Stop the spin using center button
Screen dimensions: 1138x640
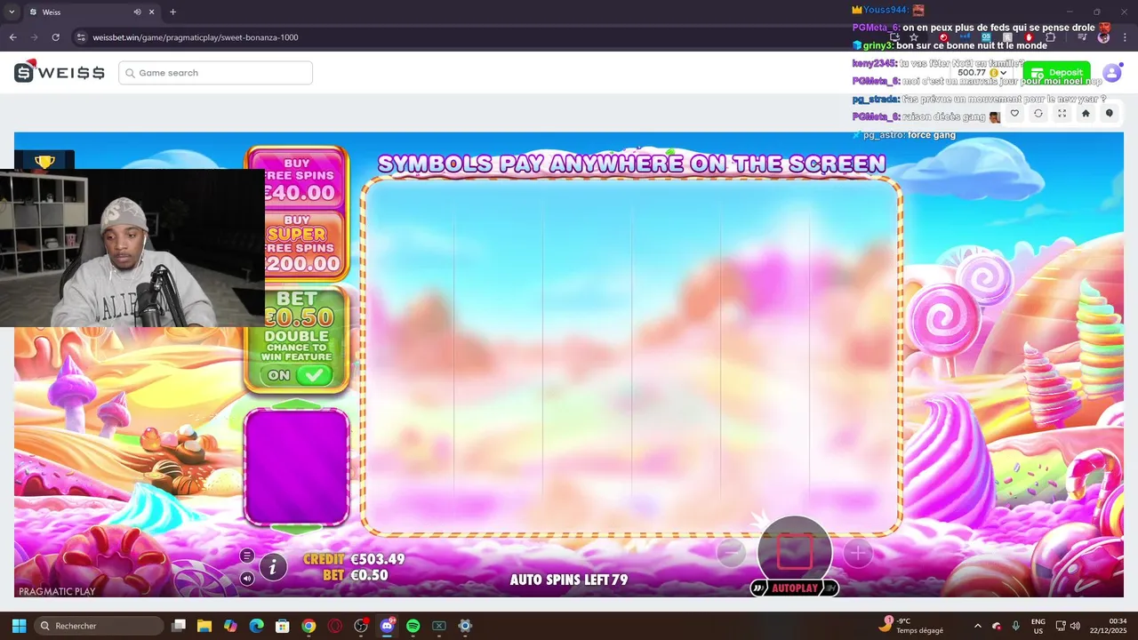[x=795, y=552]
